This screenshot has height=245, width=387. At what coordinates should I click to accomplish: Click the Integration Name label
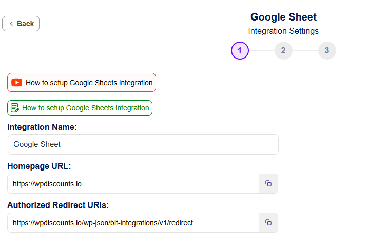(42, 127)
